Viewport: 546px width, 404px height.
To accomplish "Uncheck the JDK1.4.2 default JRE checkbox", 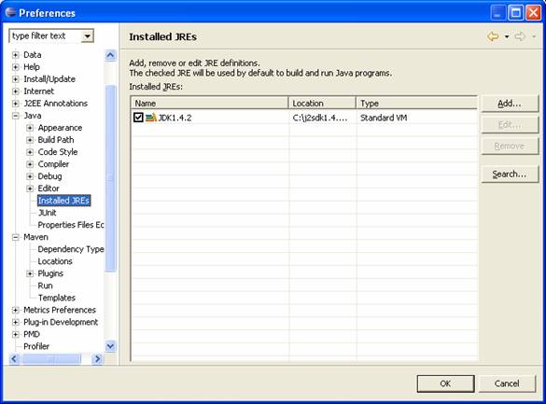I will [138, 118].
